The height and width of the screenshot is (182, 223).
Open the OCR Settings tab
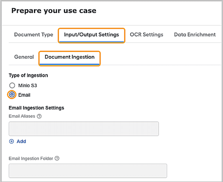(146, 35)
